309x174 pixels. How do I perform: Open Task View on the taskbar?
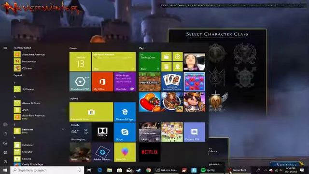click(x=89, y=170)
